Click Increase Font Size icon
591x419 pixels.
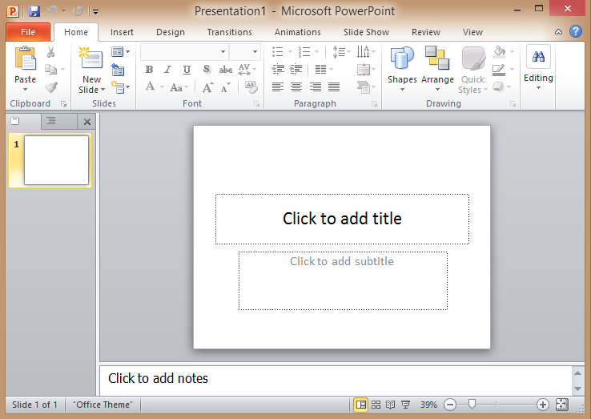click(x=207, y=87)
